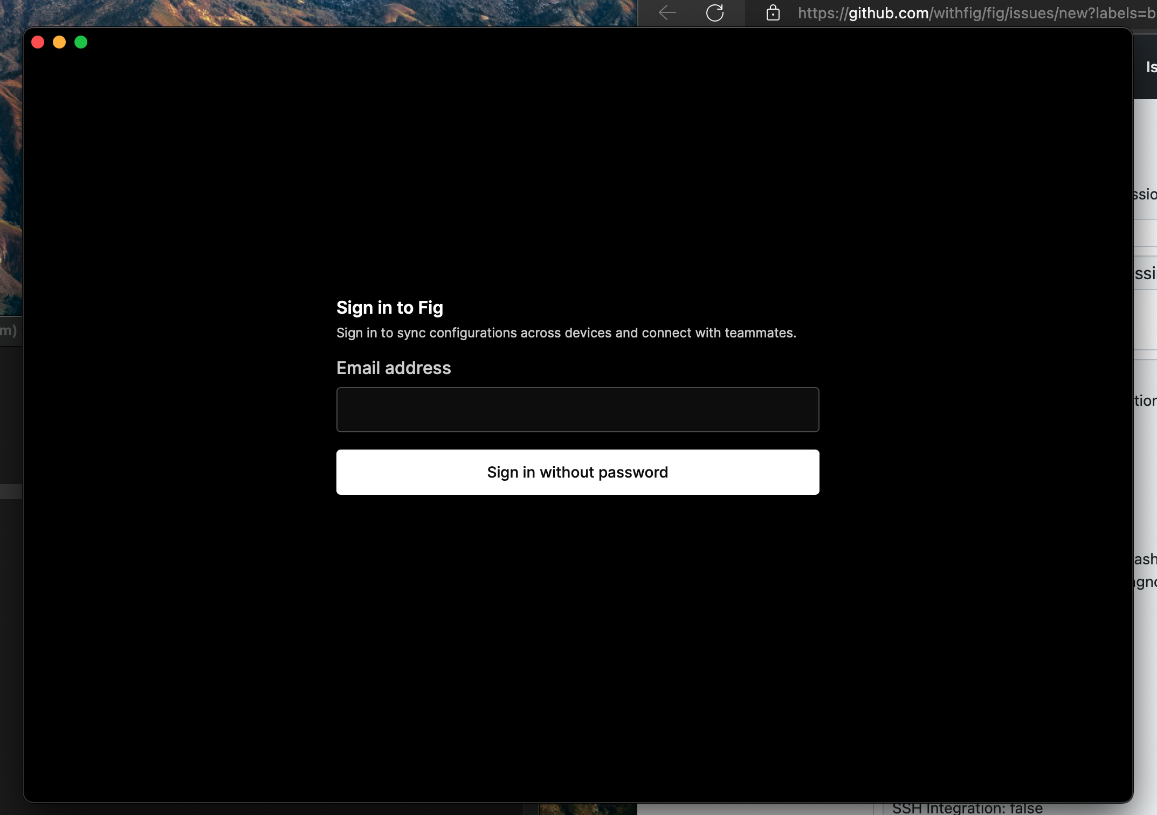Click the Sign in to Fig heading
The width and height of the screenshot is (1157, 815).
(389, 307)
